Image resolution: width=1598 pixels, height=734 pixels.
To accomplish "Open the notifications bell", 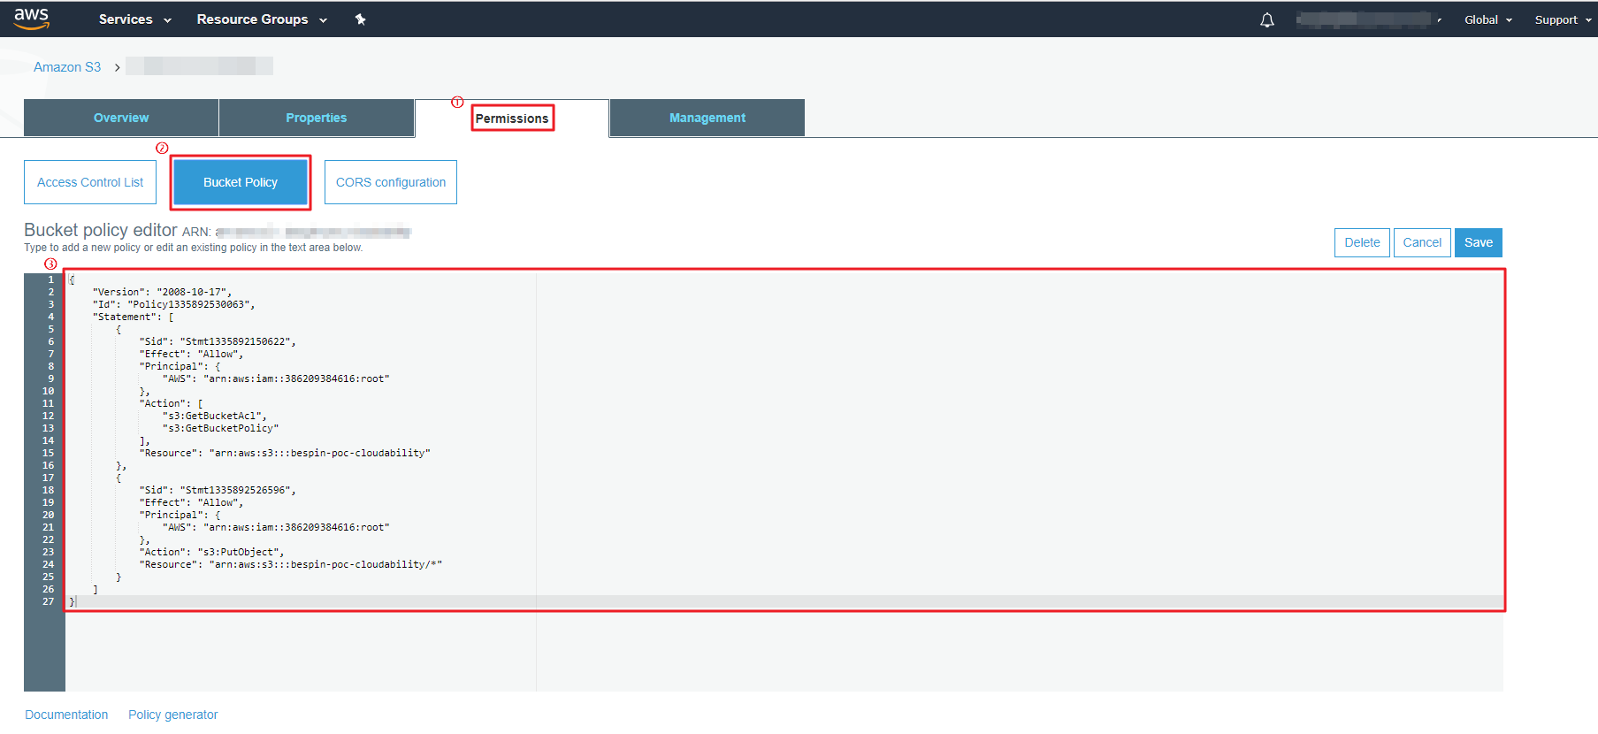I will point(1267,20).
